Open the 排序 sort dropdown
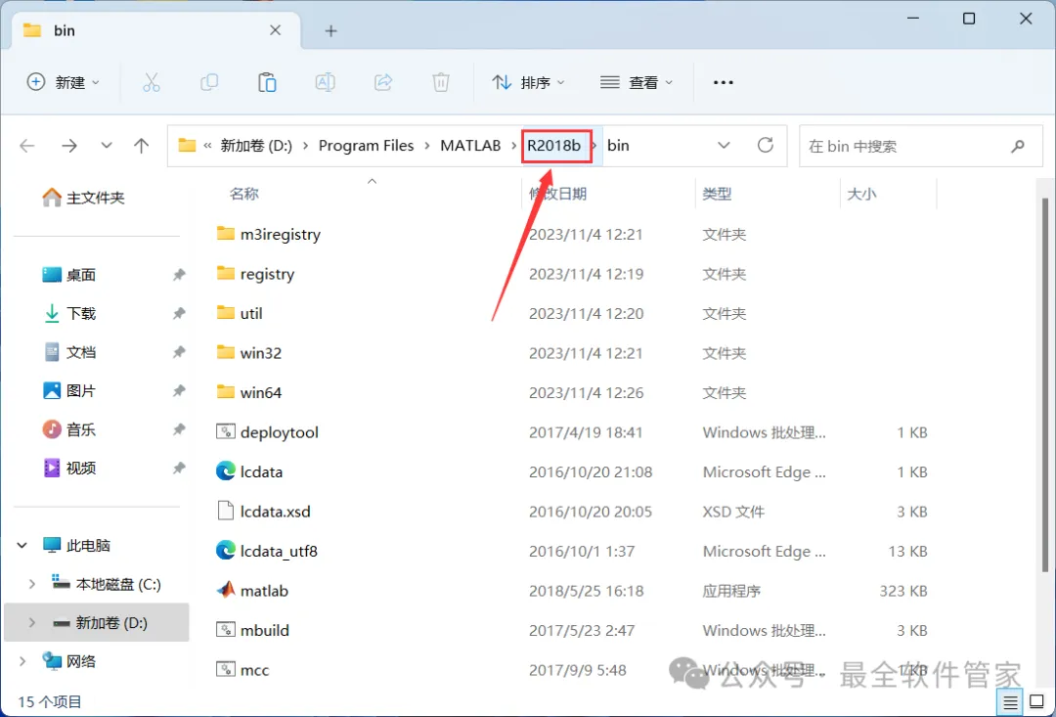1056x717 pixels. click(x=529, y=82)
